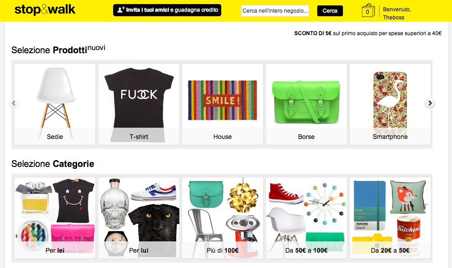Click the carousel right arrow
Viewport: 452px width, 268px height.
pos(430,103)
